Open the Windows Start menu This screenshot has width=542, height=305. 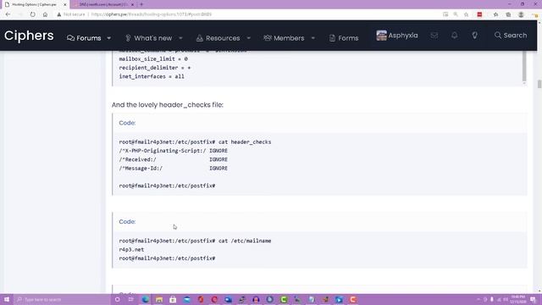click(7, 299)
